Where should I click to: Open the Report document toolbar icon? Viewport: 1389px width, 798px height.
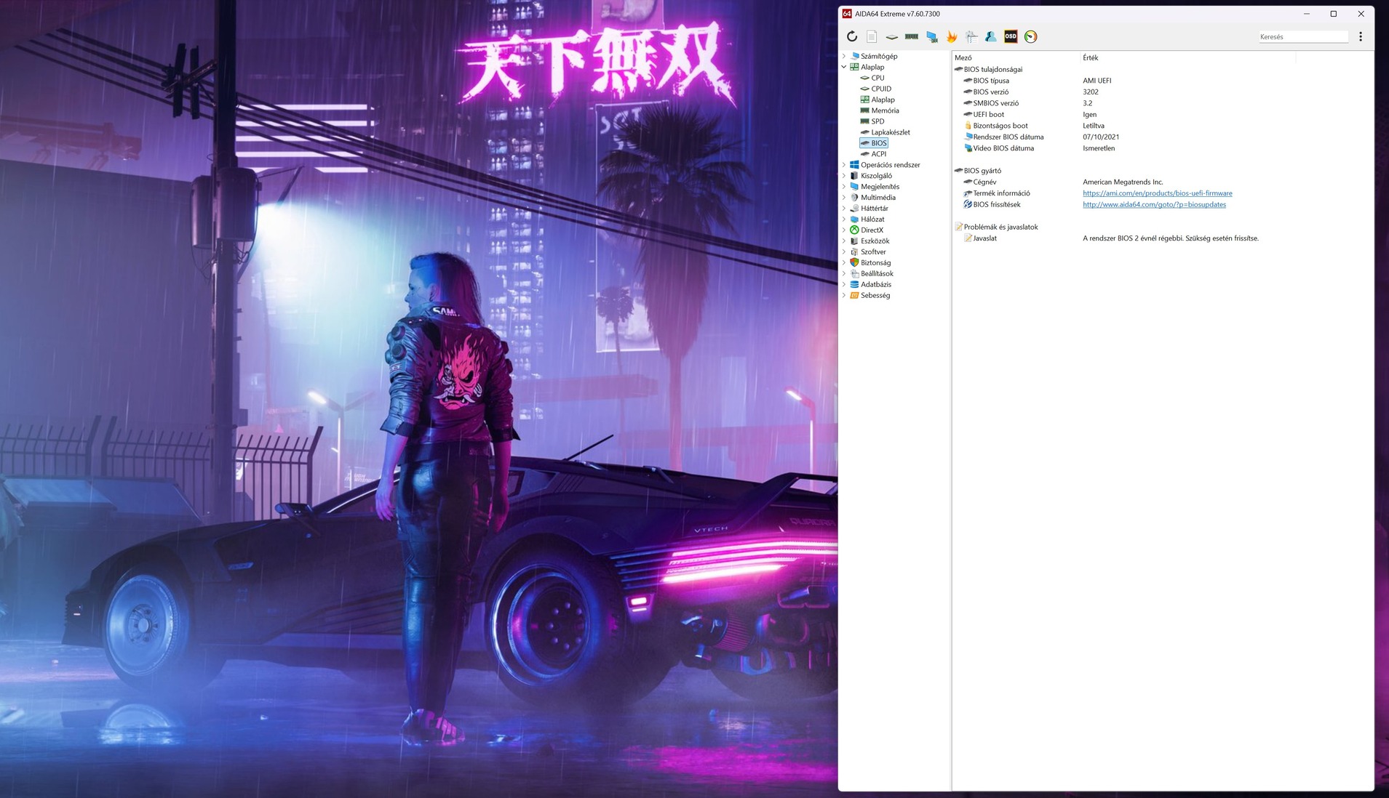pos(872,36)
